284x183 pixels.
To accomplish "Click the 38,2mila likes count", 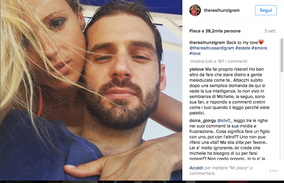I will [x=215, y=31].
